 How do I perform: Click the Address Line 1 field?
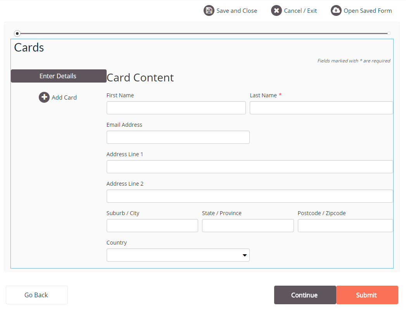click(x=250, y=167)
